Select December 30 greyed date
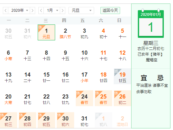This screenshot has width=173, height=130. point(8,32)
